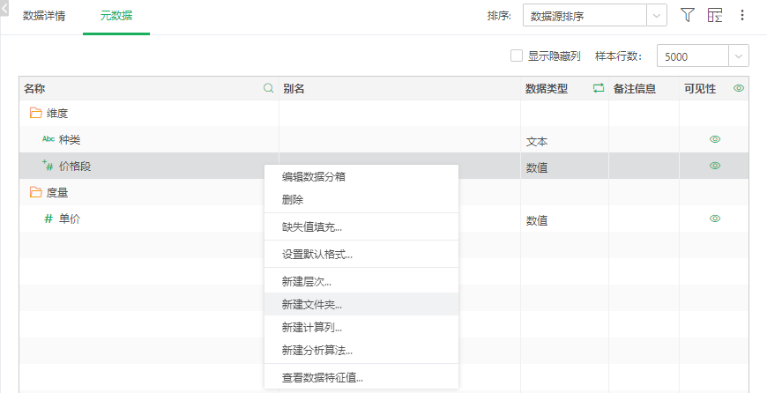
Task: Click the 别名 column header
Action: (399, 88)
